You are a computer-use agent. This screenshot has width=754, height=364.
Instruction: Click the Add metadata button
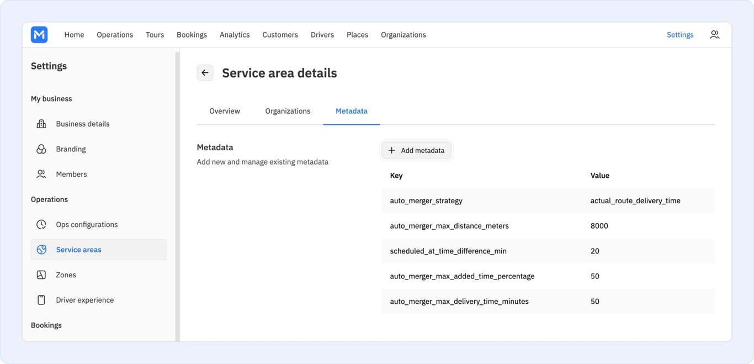coord(417,150)
